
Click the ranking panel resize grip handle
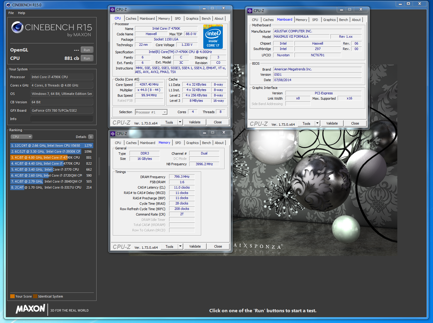[99, 166]
